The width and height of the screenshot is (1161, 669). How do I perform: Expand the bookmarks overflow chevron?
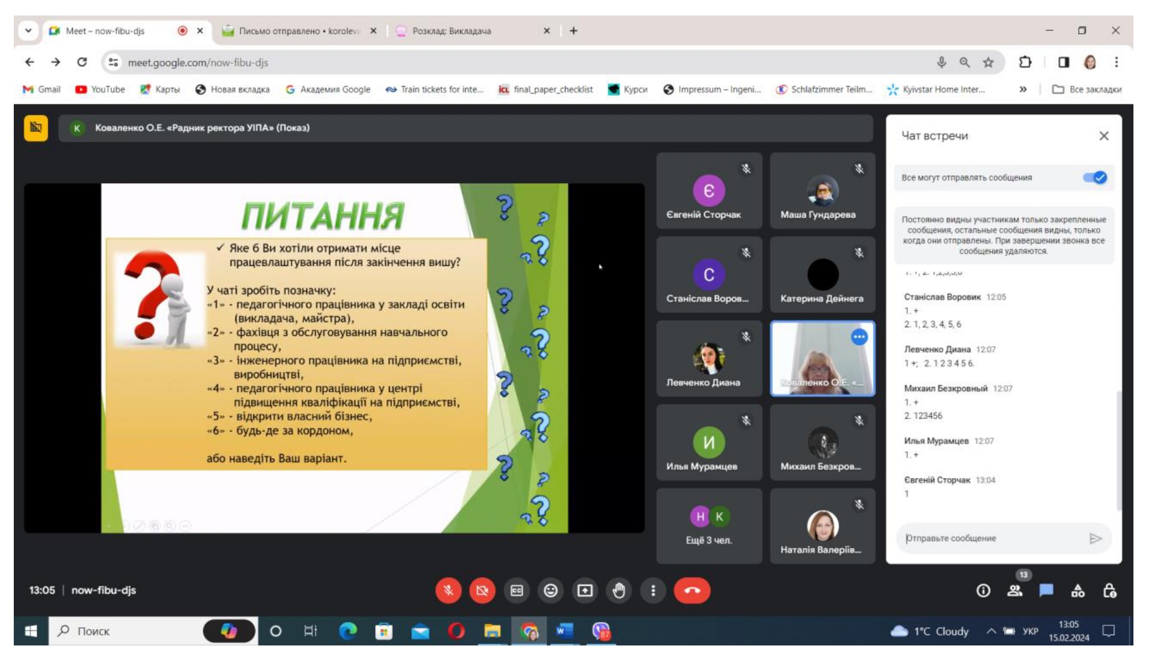tap(1023, 89)
